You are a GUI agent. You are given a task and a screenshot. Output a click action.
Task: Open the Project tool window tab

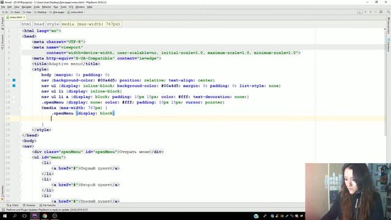[x=2, y=24]
